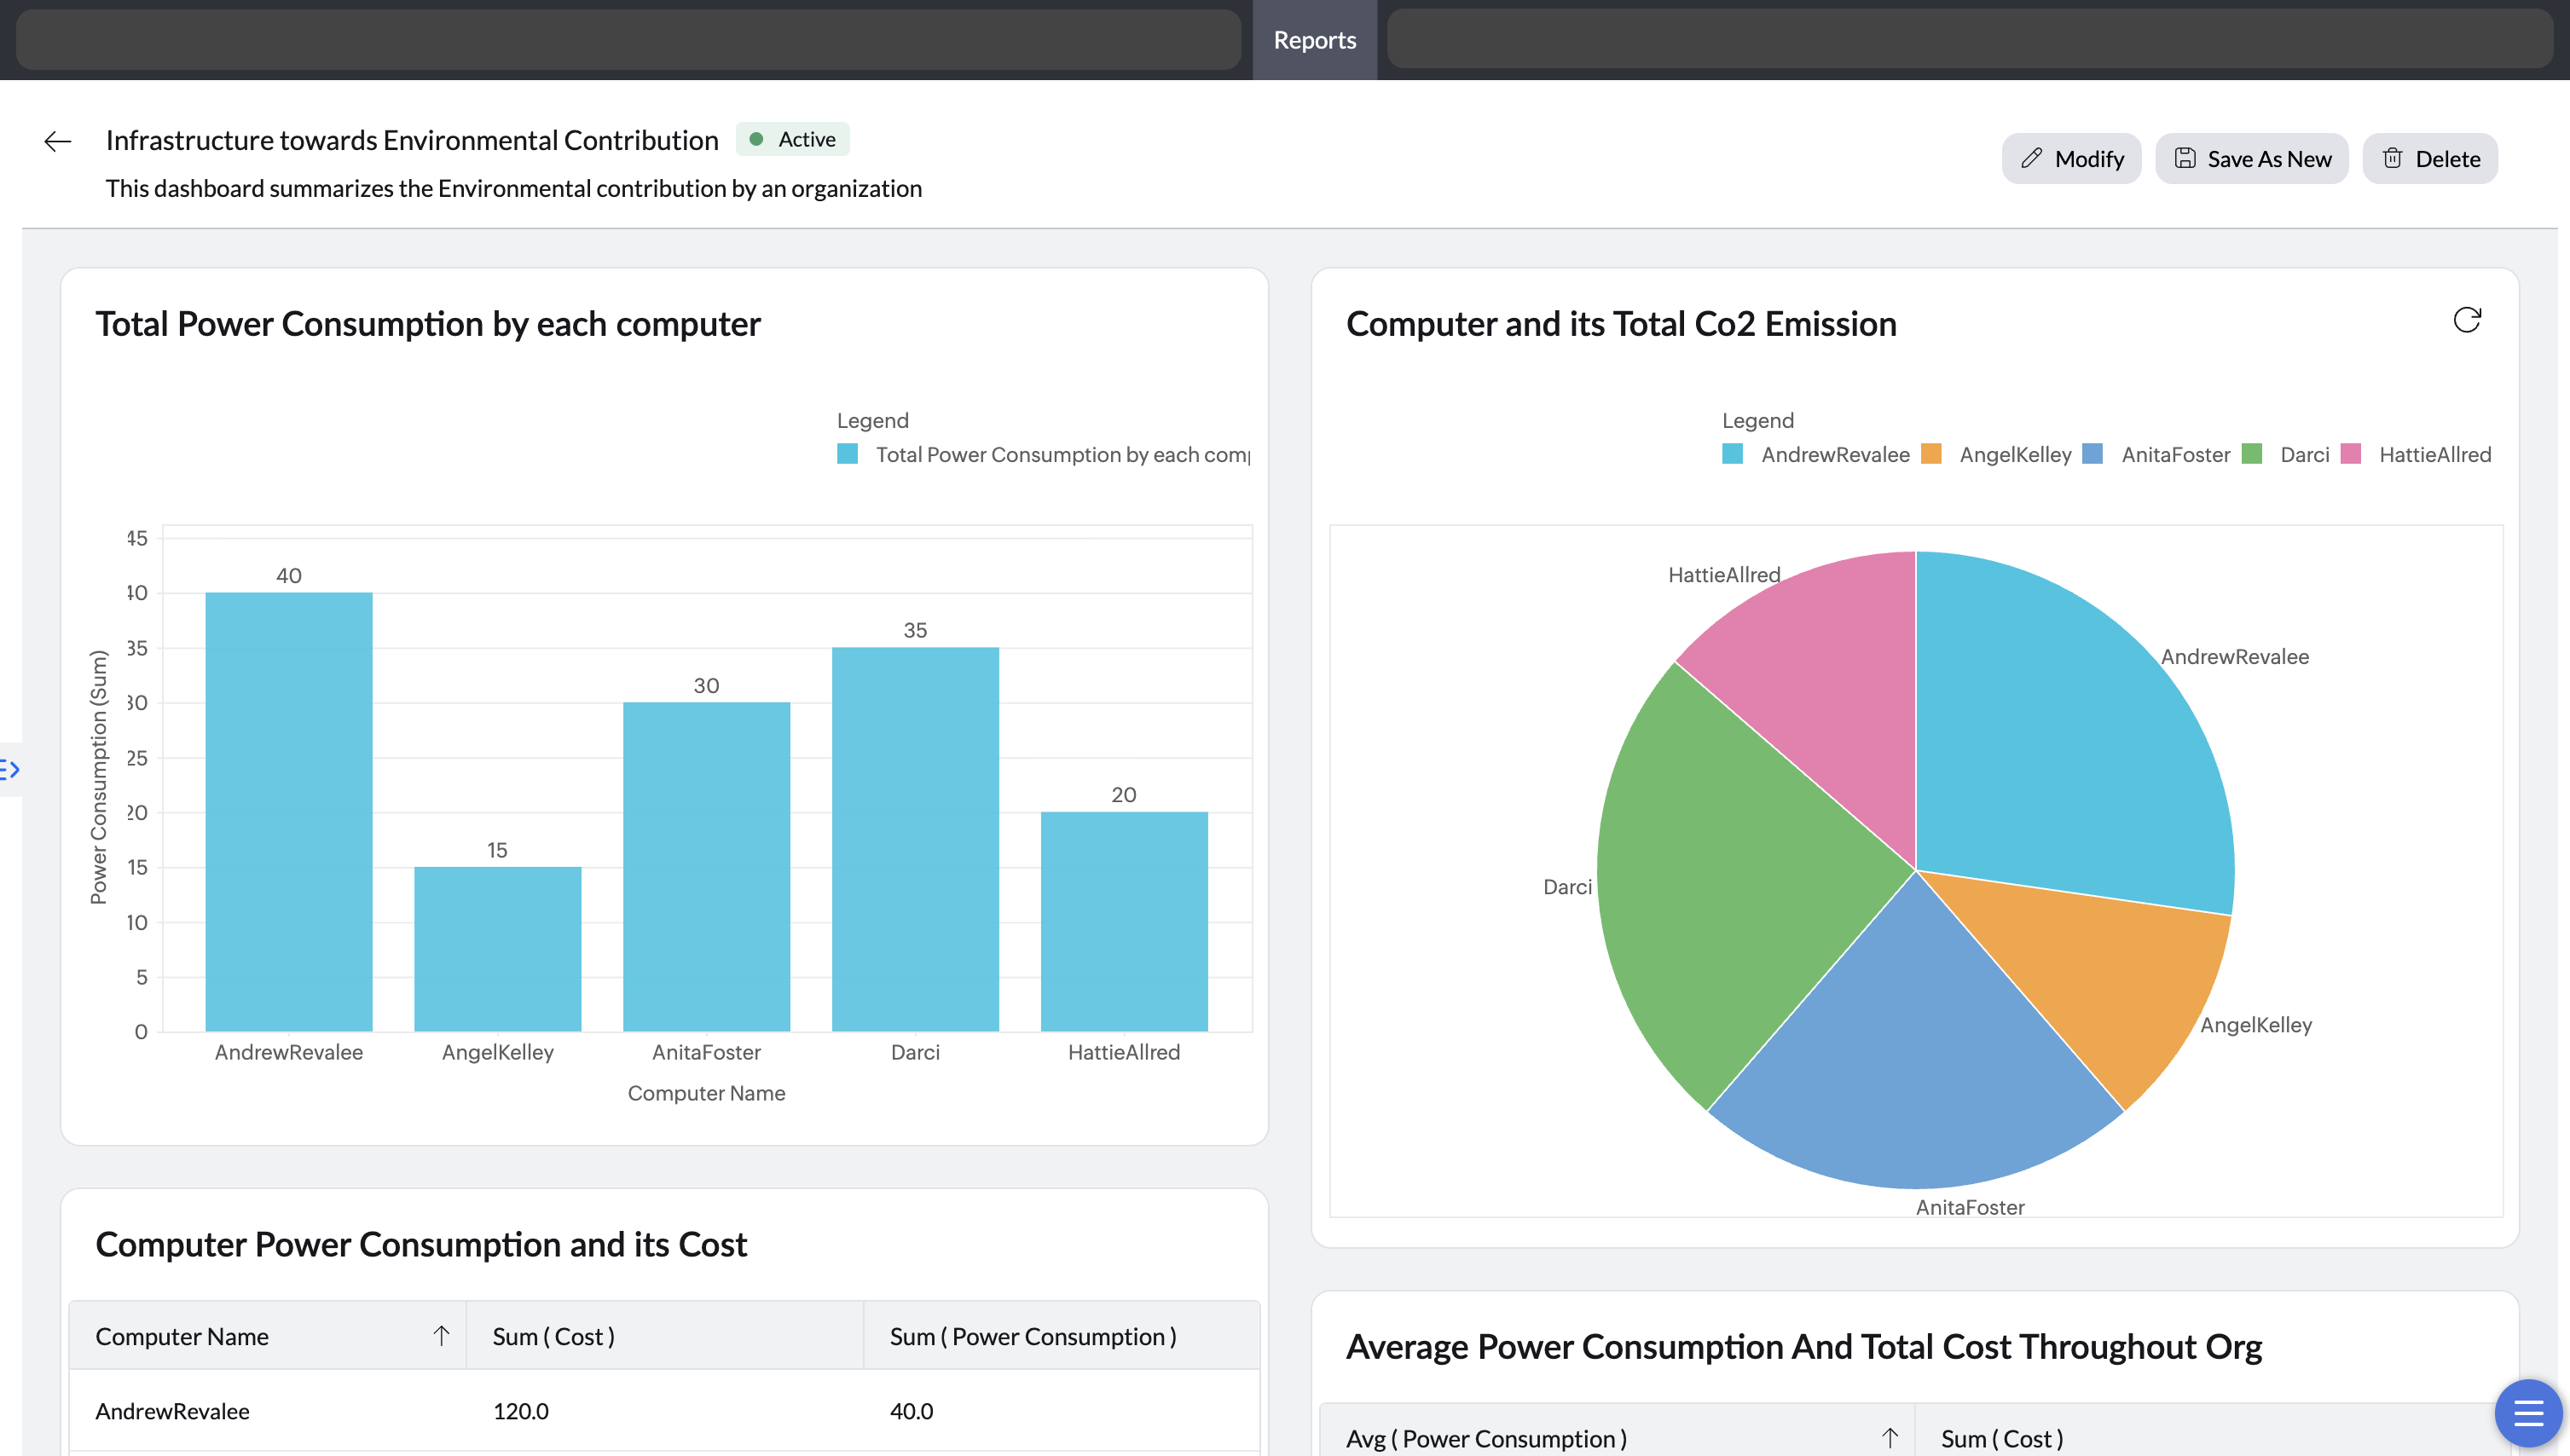The image size is (2570, 1456).
Task: Toggle AngelKelley orange legend swatch
Action: [1931, 454]
